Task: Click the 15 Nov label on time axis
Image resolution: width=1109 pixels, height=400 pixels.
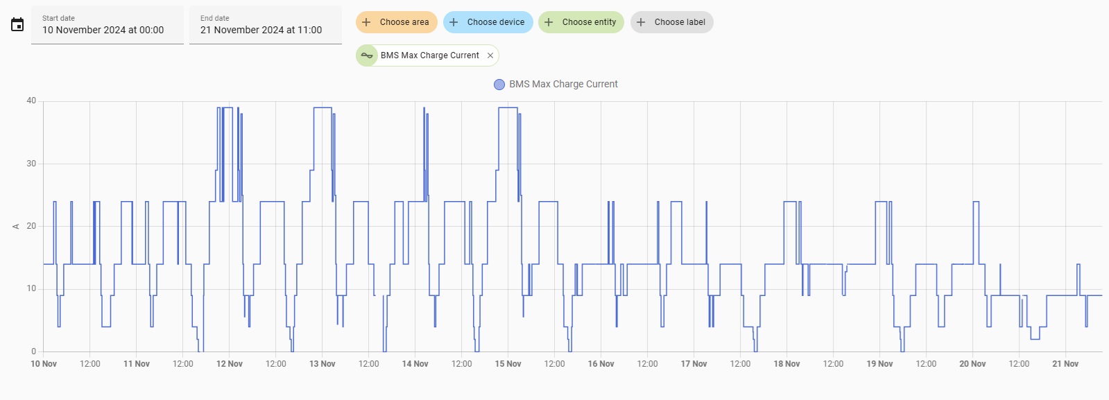Action: (508, 364)
